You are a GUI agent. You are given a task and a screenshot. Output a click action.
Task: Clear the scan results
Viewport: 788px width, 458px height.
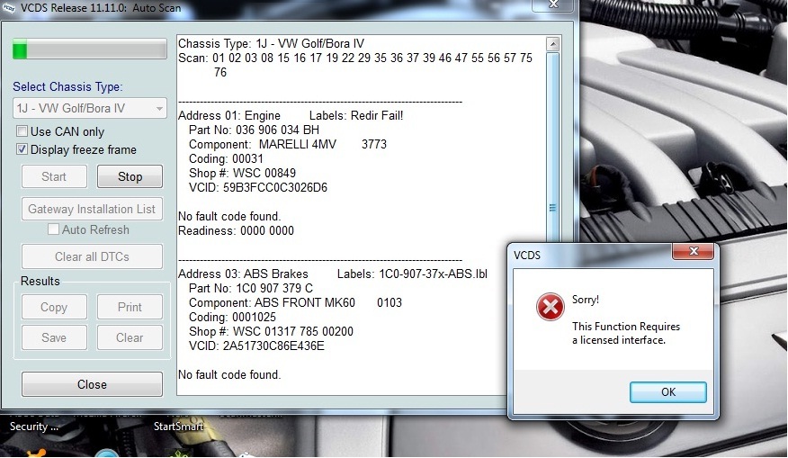tap(130, 337)
